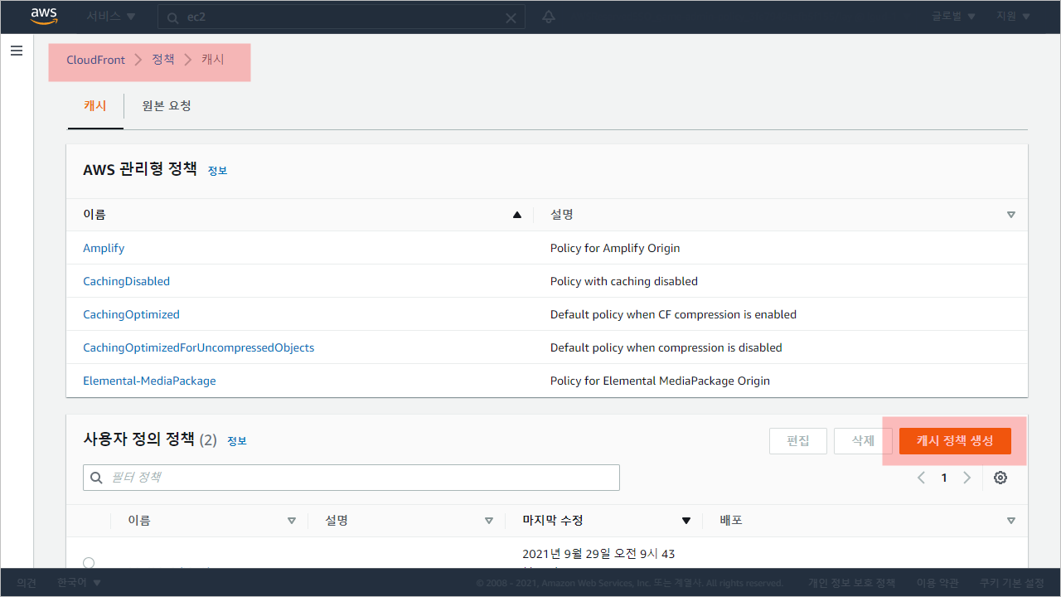Image resolution: width=1061 pixels, height=597 pixels.
Task: Click 'Default policy when CF compression is enabled'
Action: coord(673,314)
